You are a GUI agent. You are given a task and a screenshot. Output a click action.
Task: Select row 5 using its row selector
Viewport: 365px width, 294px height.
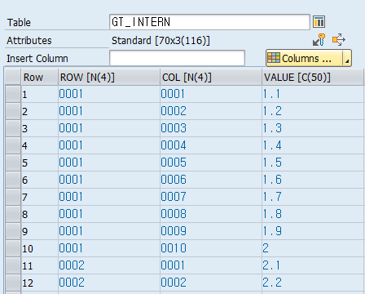click(x=13, y=163)
